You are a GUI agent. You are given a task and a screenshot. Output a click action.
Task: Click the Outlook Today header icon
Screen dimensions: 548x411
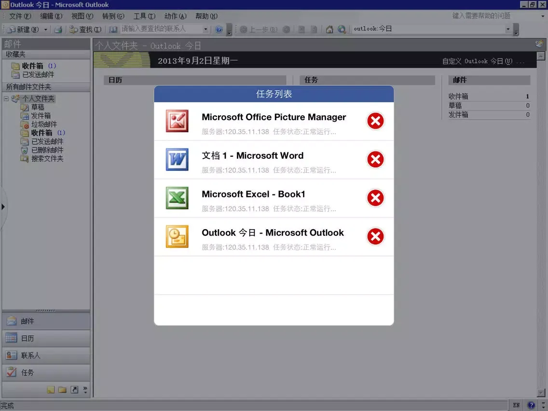(540, 44)
